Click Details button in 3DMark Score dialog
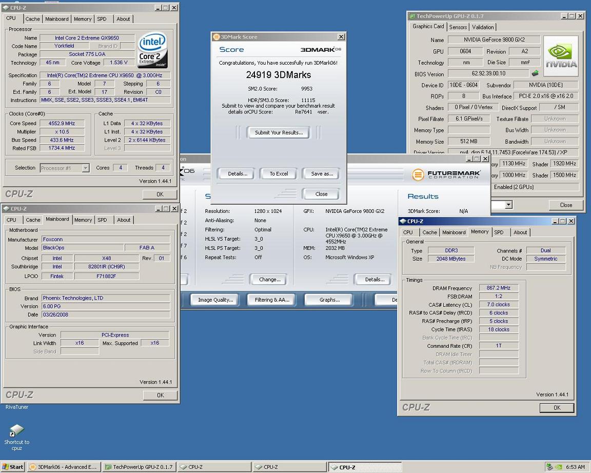Image resolution: width=591 pixels, height=473 pixels. tap(238, 174)
